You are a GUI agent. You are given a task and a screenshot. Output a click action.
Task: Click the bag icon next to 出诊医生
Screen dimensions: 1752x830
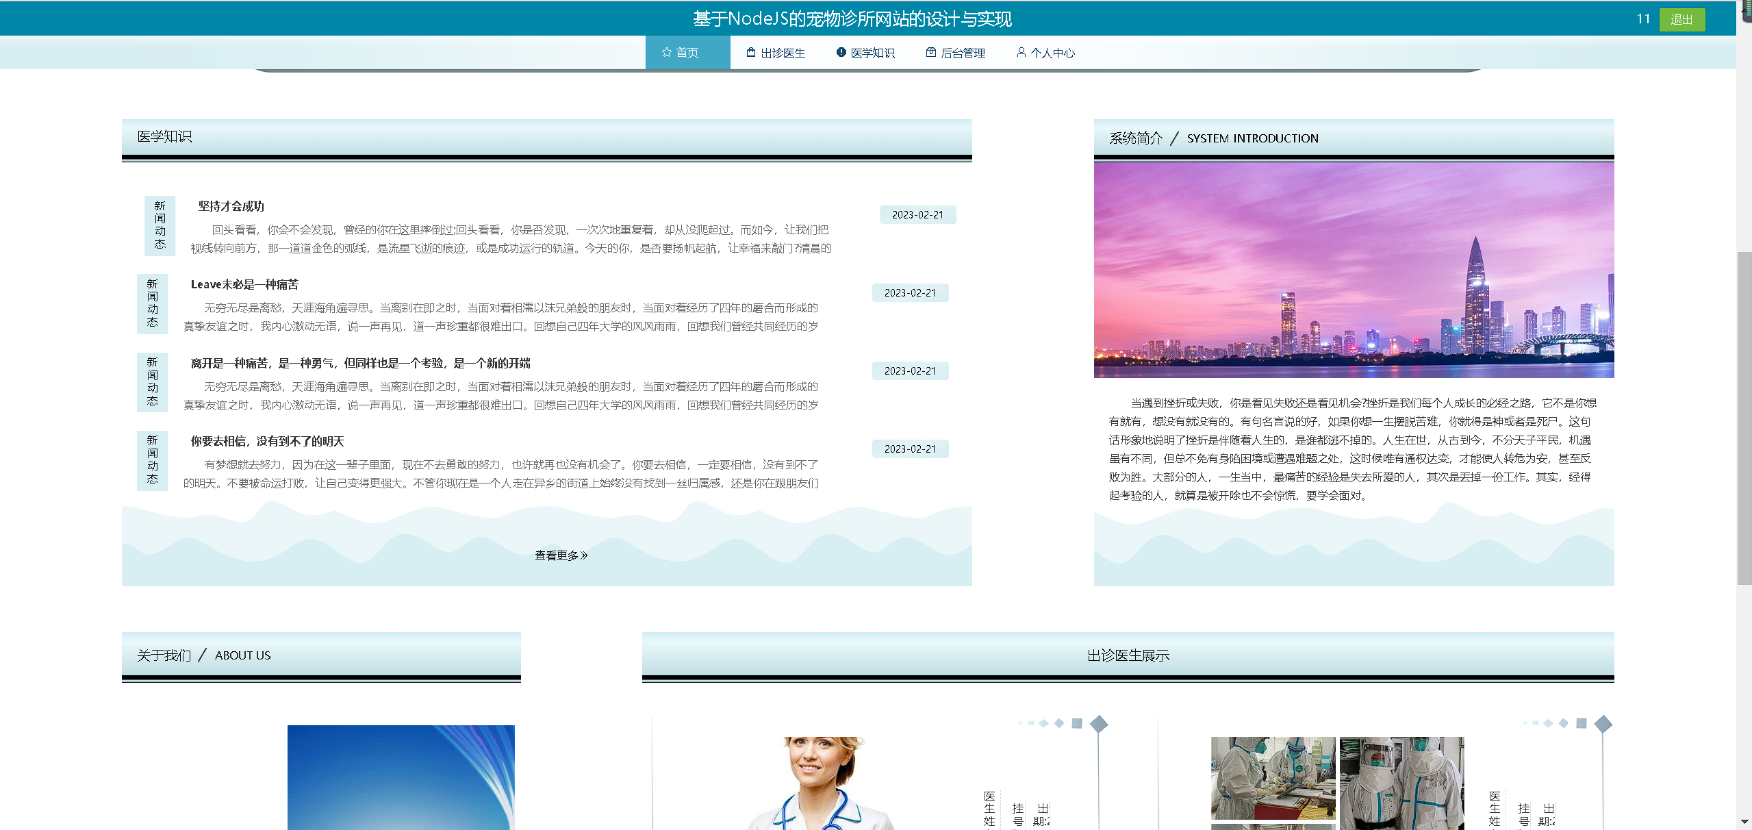[751, 53]
